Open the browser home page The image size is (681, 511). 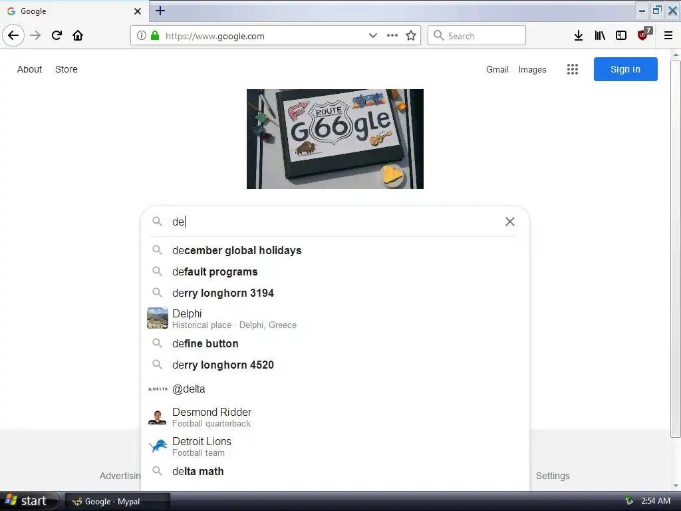(x=78, y=36)
